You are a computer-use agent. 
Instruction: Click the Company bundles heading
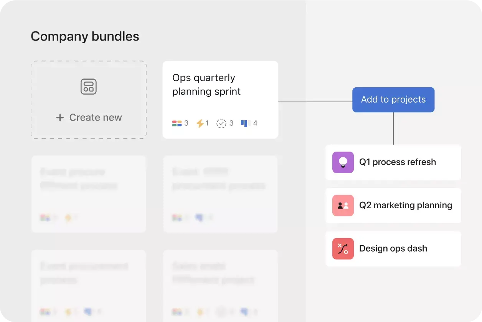[85, 36]
